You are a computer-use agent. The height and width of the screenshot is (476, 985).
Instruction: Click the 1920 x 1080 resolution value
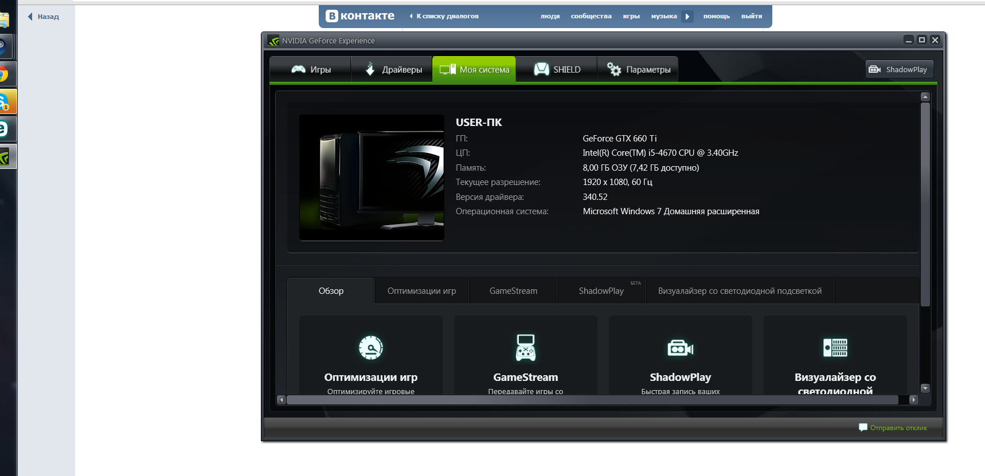click(617, 182)
